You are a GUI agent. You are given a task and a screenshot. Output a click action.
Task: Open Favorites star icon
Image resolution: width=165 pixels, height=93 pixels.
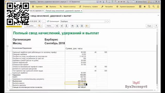(145, 6)
